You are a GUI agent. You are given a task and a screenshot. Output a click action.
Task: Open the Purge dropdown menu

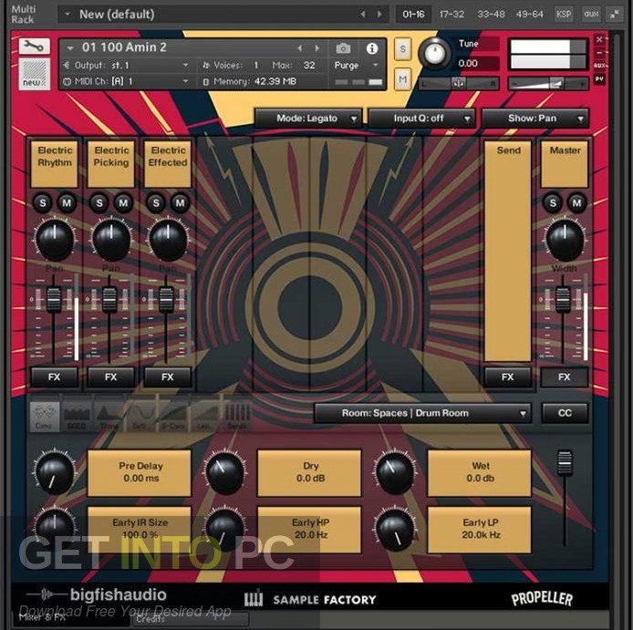pyautogui.click(x=356, y=65)
